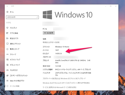Viewport: 125px width, 95px height.
Task: Select ディスプレイ in the sidebar
Action: click(x=13, y=28)
